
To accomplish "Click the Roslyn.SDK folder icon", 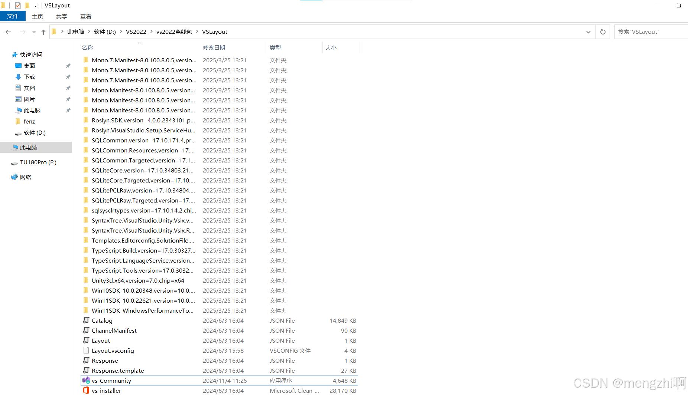I will pos(86,120).
